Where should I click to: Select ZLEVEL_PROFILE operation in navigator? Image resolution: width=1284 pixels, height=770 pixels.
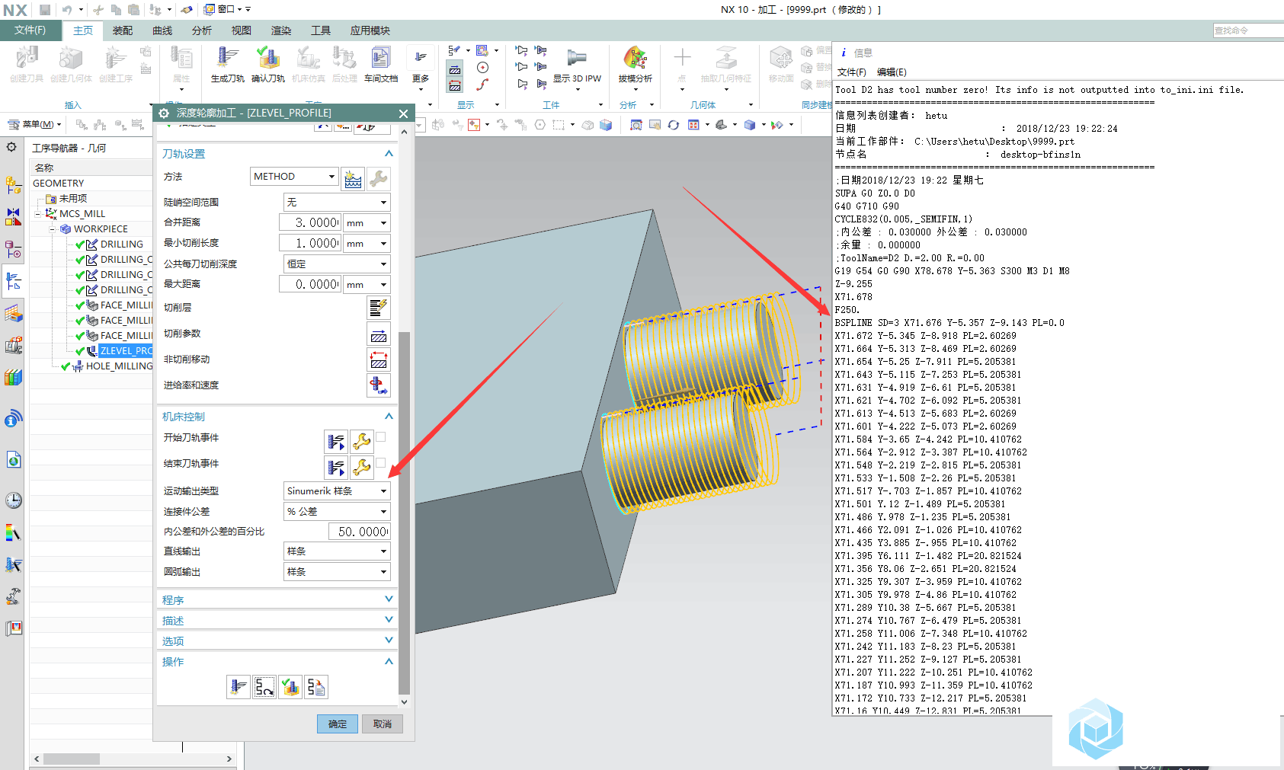126,351
